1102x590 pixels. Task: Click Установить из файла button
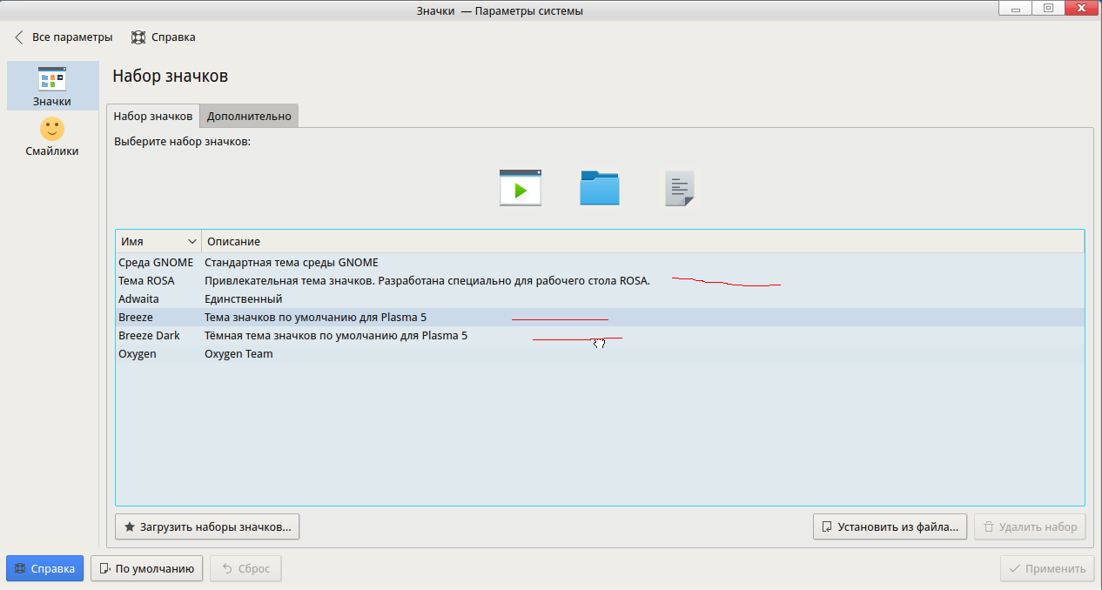[890, 526]
